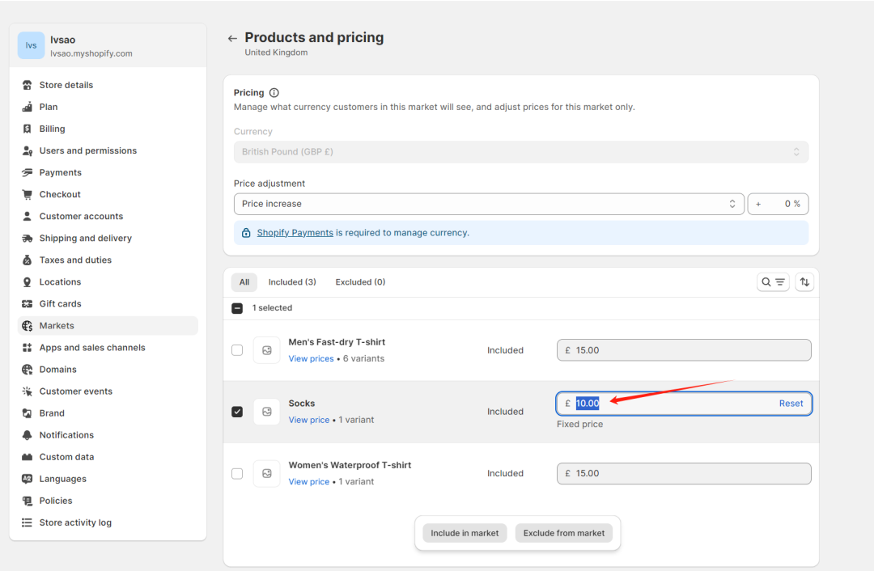Click the Include in market button
Viewport: 874px width, 571px height.
tap(465, 533)
